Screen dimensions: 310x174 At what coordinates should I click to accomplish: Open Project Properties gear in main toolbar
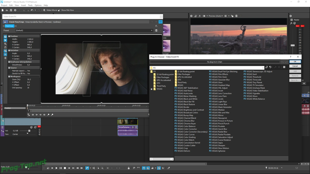[x=15, y=10]
